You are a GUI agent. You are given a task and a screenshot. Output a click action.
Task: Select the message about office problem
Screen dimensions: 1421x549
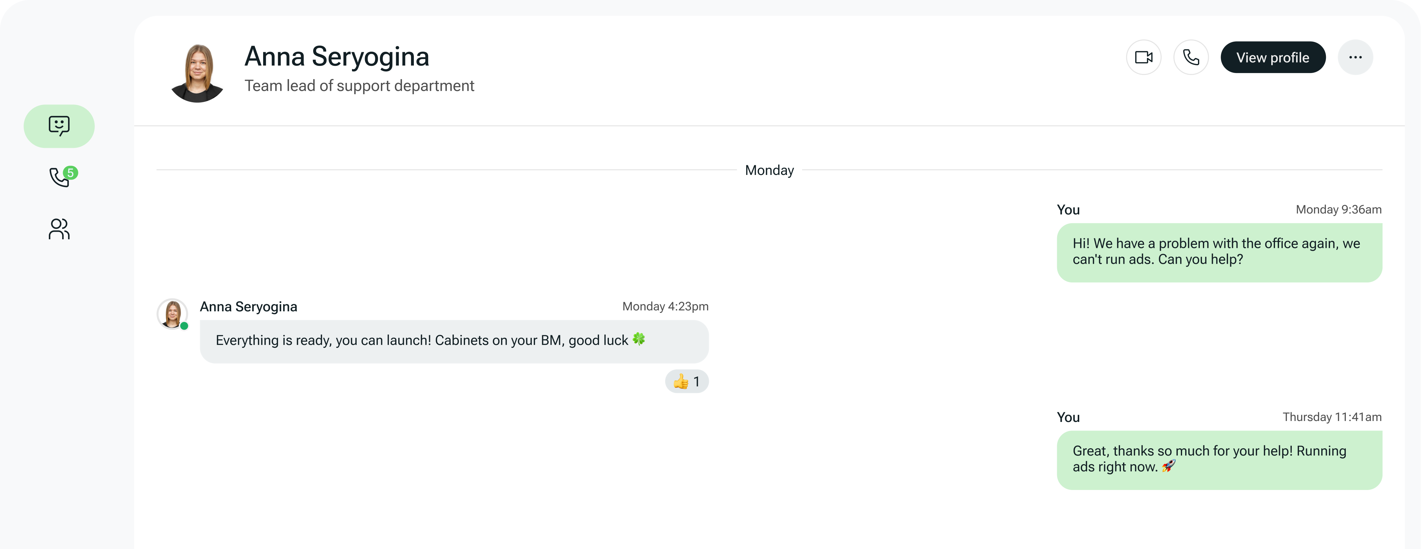click(1219, 253)
